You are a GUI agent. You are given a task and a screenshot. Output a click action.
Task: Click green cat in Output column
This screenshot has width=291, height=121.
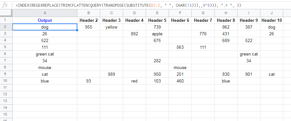click(x=45, y=54)
